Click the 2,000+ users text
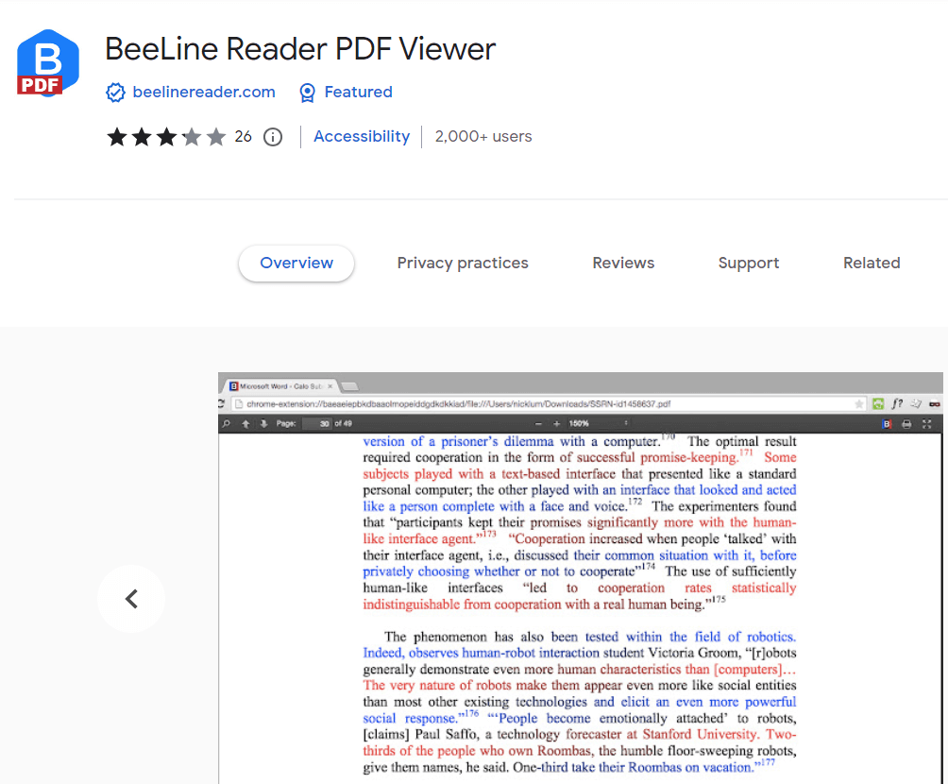This screenshot has height=784, width=948. coord(483,137)
